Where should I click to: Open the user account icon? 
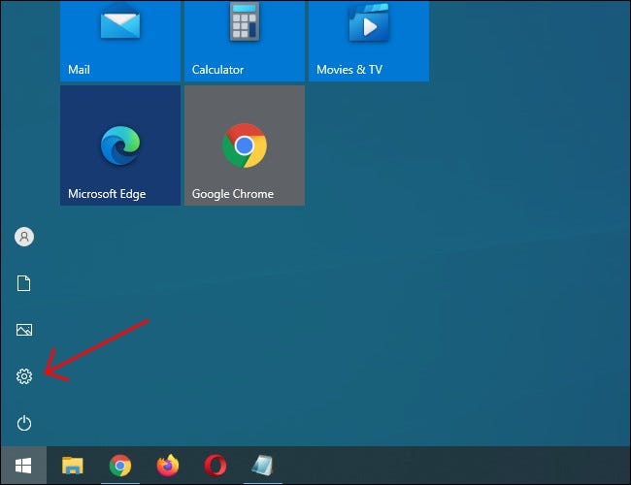[x=24, y=237]
